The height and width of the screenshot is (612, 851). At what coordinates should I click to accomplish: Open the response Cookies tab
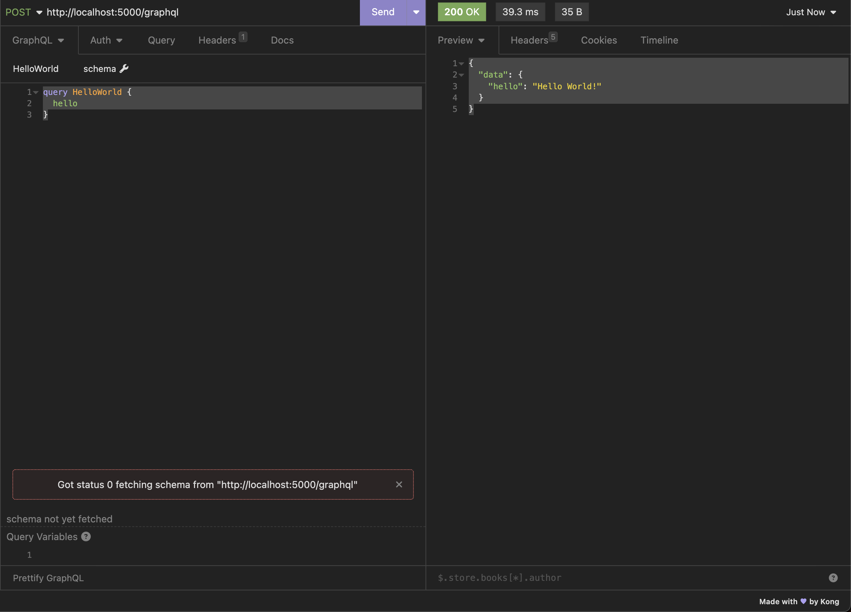(x=599, y=40)
